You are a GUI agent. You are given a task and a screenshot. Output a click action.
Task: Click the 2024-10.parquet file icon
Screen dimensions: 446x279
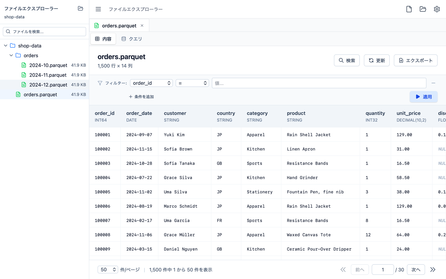[24, 65]
